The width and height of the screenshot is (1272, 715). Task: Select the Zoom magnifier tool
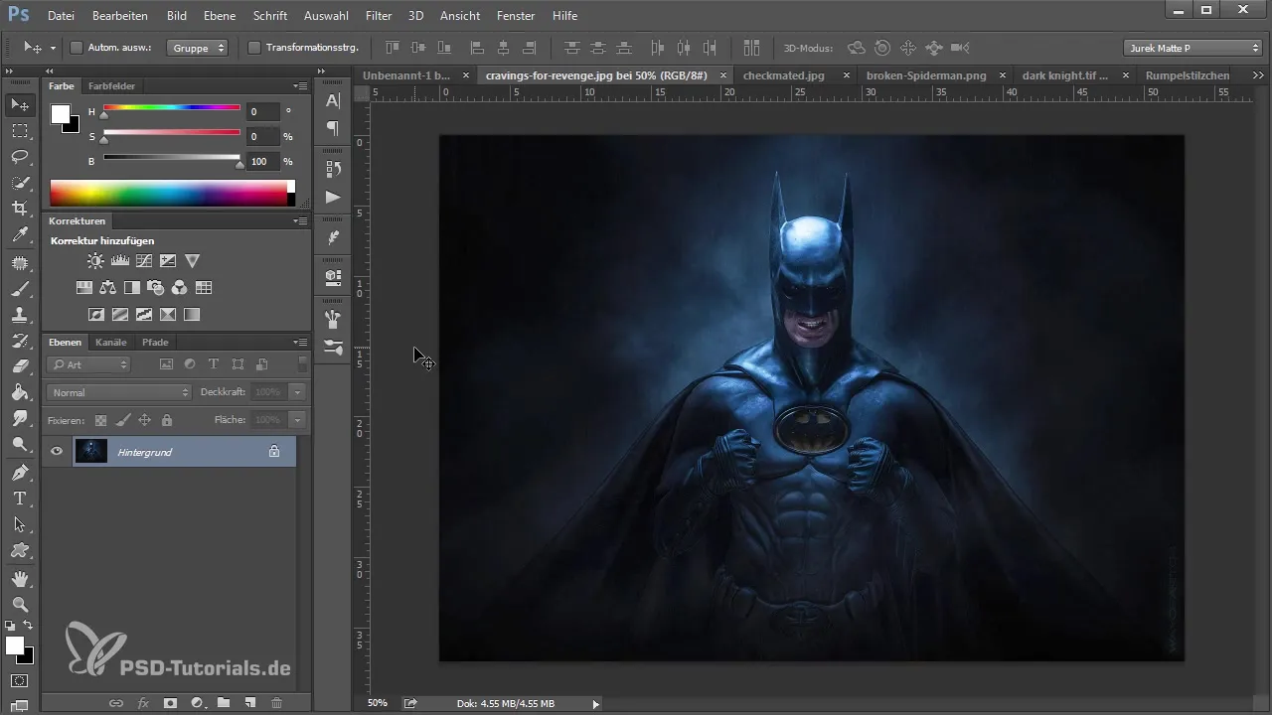pos(20,604)
